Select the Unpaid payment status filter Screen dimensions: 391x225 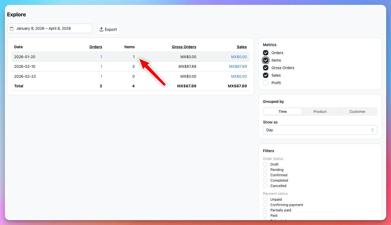(265, 200)
